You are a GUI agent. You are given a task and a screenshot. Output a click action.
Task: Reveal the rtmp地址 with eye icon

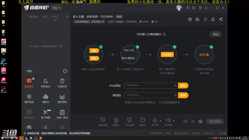click(x=175, y=86)
